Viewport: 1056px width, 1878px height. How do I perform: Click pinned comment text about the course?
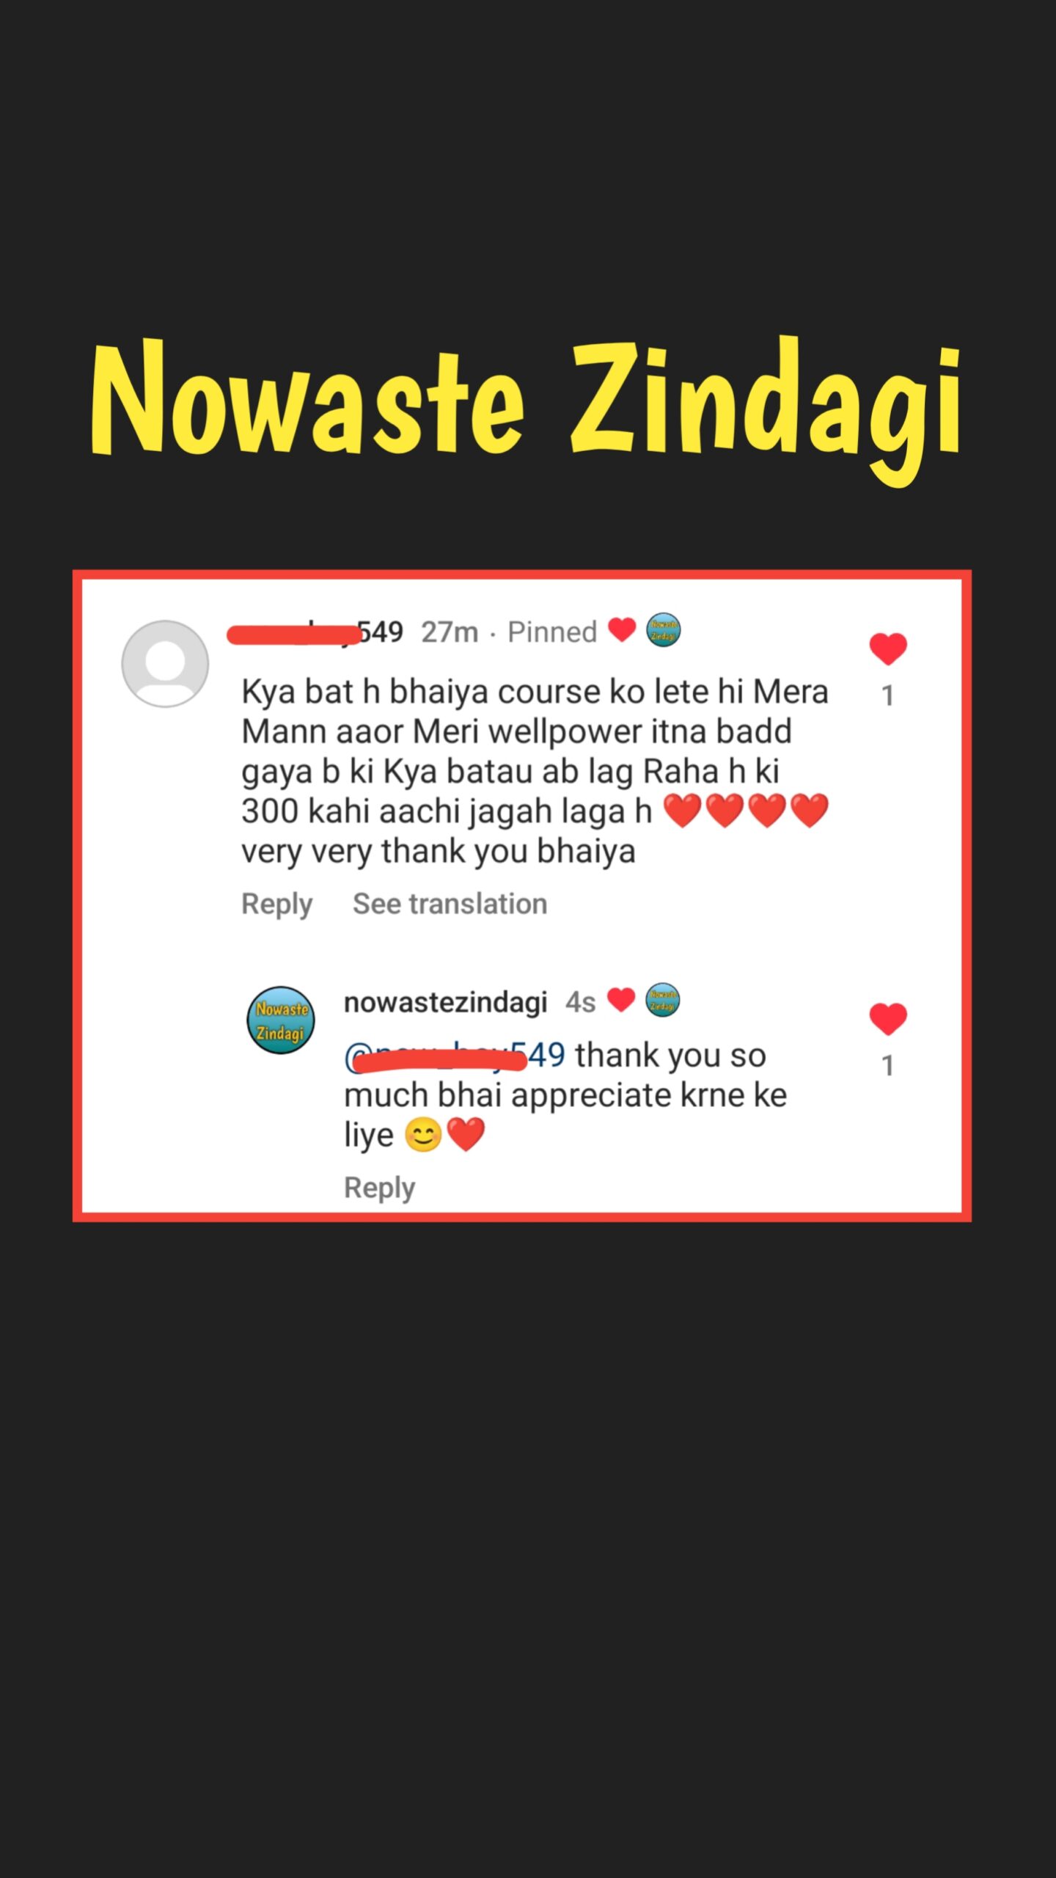535,771
